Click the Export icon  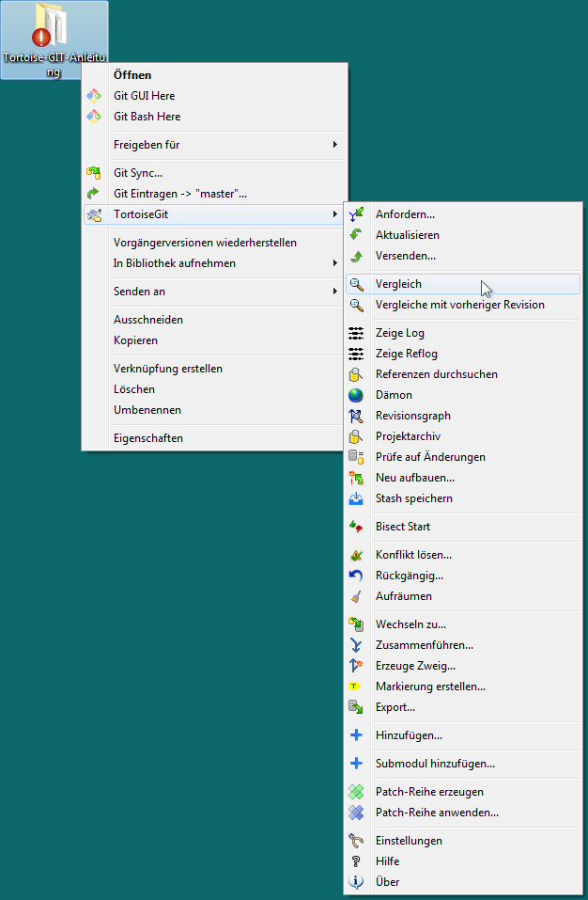coord(356,707)
